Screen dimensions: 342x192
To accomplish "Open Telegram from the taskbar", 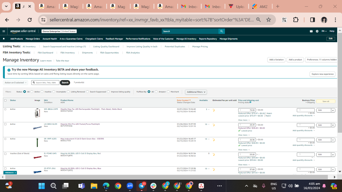I will [142, 186].
